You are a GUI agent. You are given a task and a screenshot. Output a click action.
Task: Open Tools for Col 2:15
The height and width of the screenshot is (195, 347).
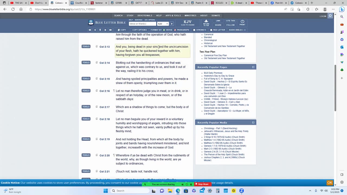86,79
